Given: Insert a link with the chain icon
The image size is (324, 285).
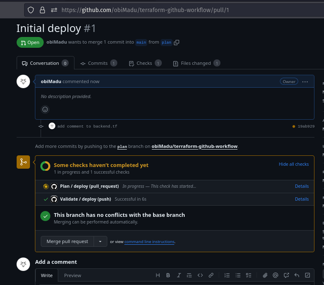Looking at the screenshot, I should (x=211, y=275).
